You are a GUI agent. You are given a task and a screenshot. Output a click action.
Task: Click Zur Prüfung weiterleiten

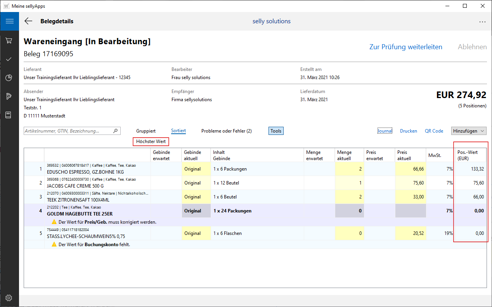405,47
